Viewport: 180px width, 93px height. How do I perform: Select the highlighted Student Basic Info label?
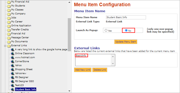25,89
